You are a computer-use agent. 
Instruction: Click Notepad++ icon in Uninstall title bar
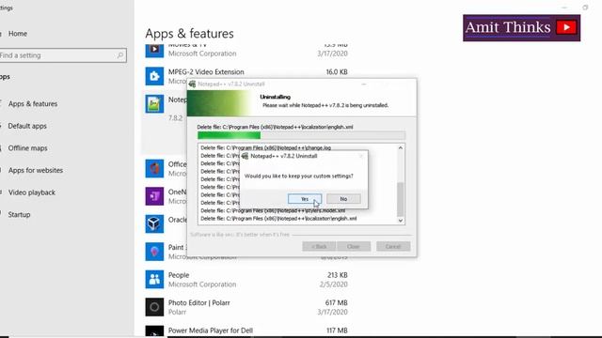[192, 84]
